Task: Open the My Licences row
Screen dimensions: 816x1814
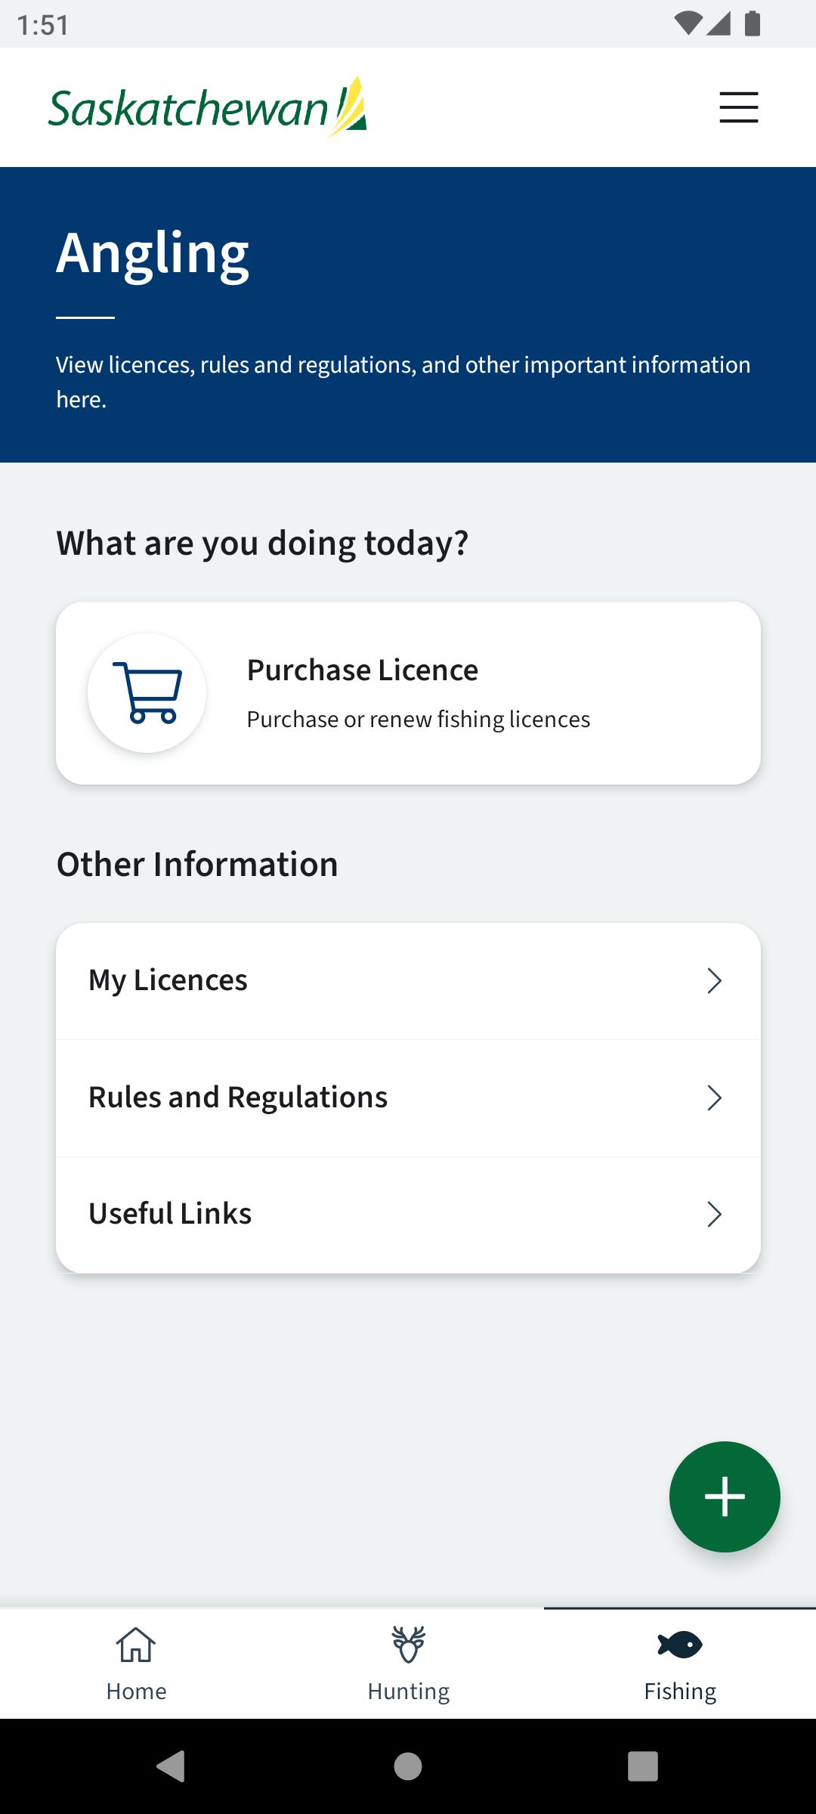Action: 408,981
